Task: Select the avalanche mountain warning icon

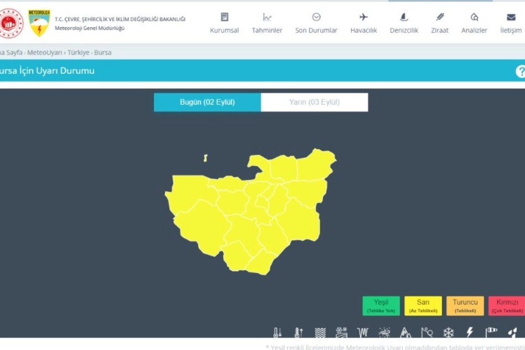Action: pyautogui.click(x=406, y=333)
